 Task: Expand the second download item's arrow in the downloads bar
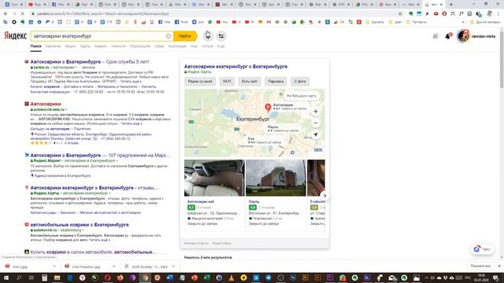click(113, 266)
